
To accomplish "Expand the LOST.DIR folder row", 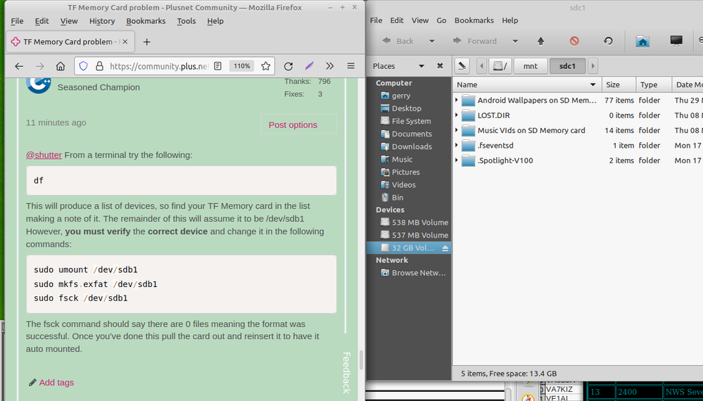I will pos(457,115).
